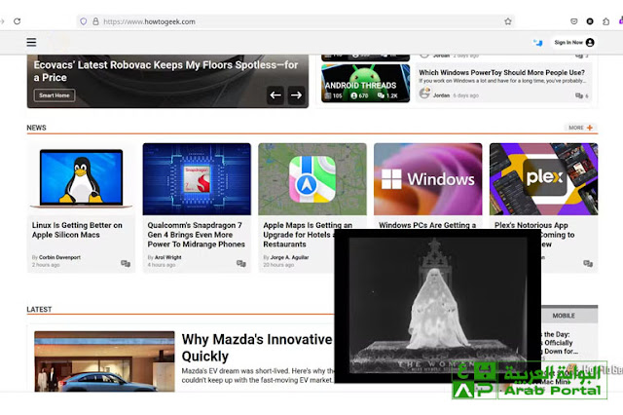Open comments icon on Linux article card
Image resolution: width=623 pixels, height=415 pixels.
pos(126,264)
